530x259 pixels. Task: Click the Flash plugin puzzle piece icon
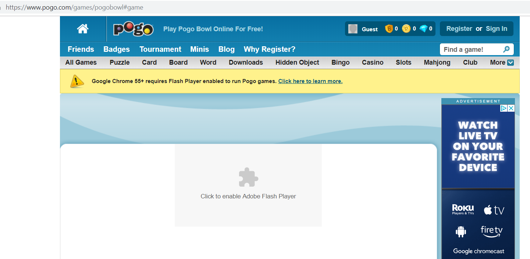249,177
